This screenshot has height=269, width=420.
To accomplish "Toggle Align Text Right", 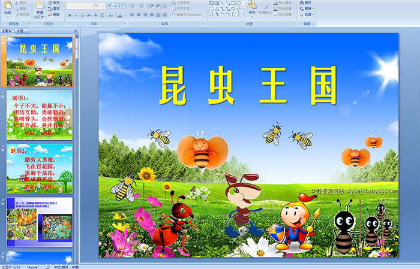I will tap(145, 15).
